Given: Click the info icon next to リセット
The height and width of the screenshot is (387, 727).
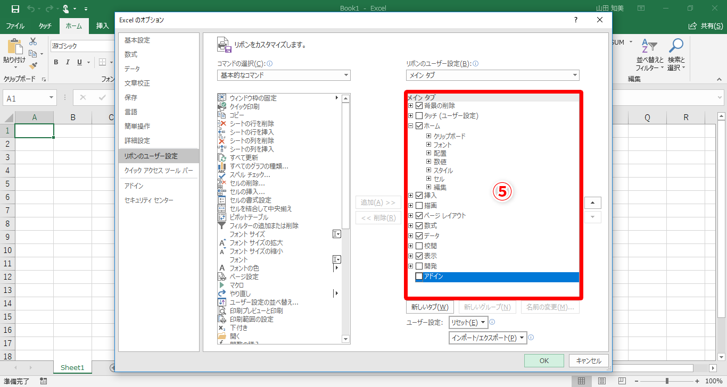Looking at the screenshot, I should click(x=492, y=322).
